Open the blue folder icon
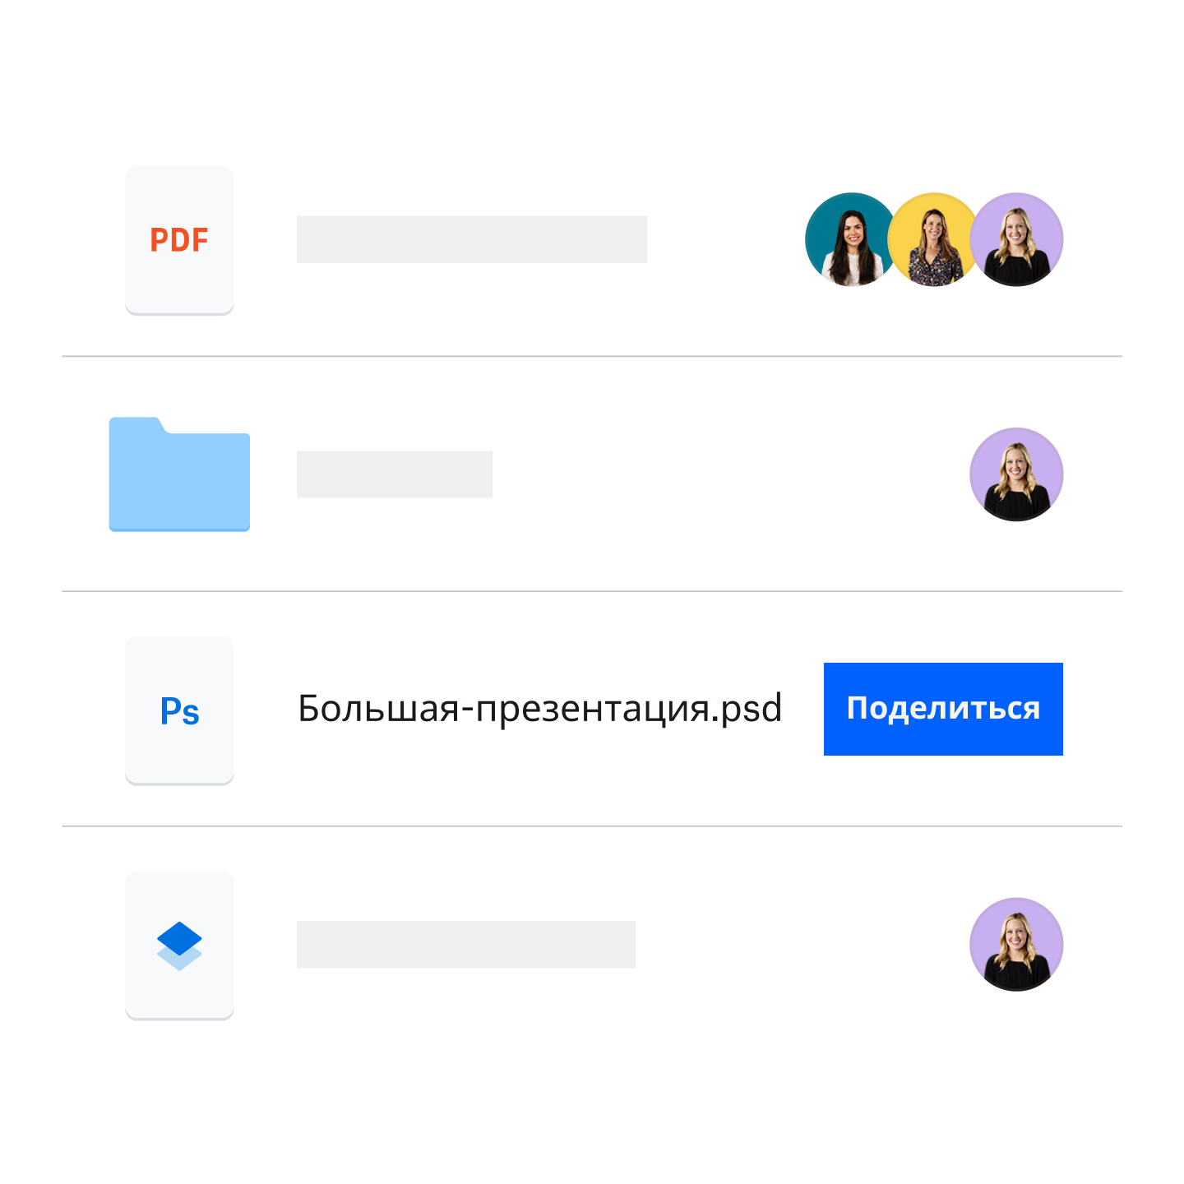This screenshot has width=1184, height=1184. click(179, 474)
